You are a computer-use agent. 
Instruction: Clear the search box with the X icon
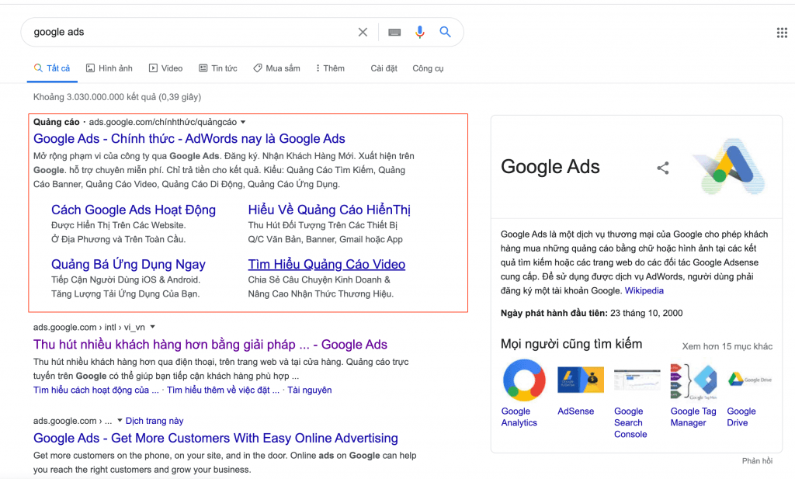(363, 33)
